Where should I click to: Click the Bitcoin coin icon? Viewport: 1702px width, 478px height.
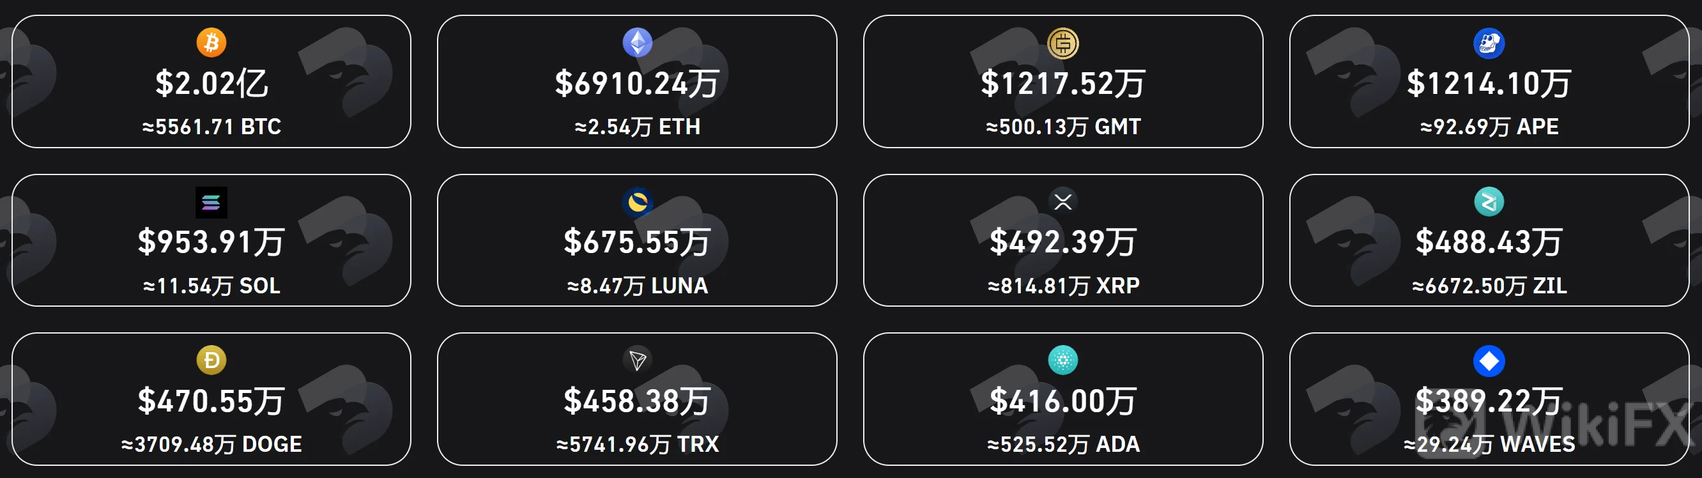click(x=211, y=43)
